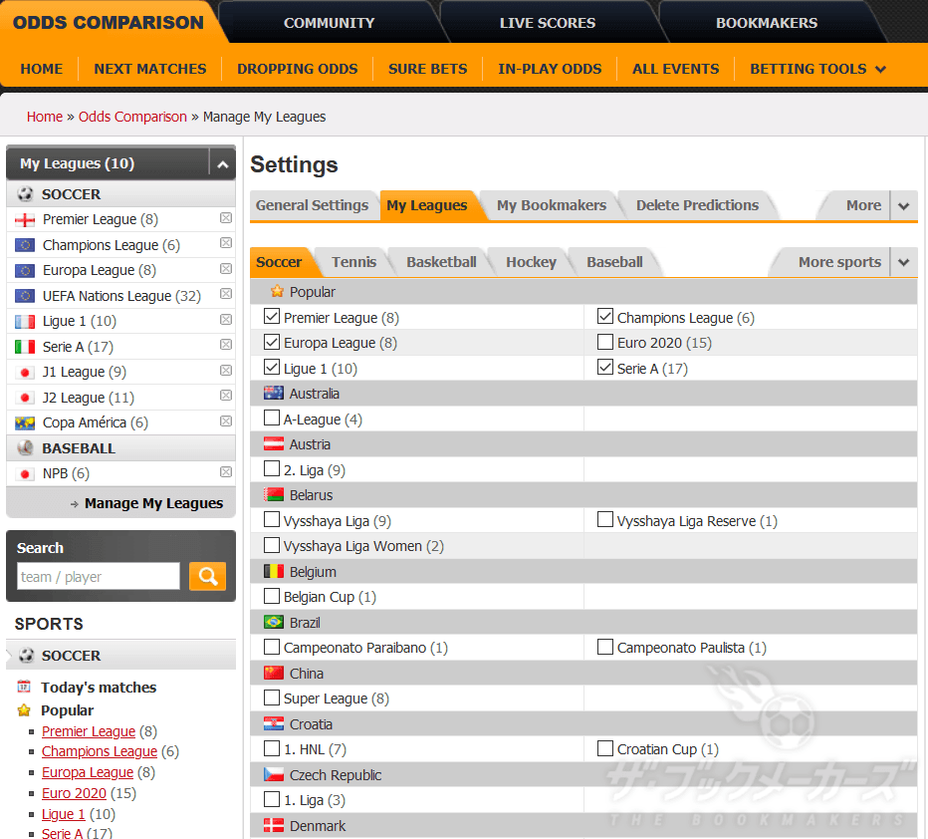Enable the Super League checkbox
Image resolution: width=928 pixels, height=839 pixels.
coord(272,698)
